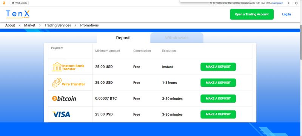Select the Deposit tab
The height and width of the screenshot is (136, 302).
pyautogui.click(x=123, y=38)
